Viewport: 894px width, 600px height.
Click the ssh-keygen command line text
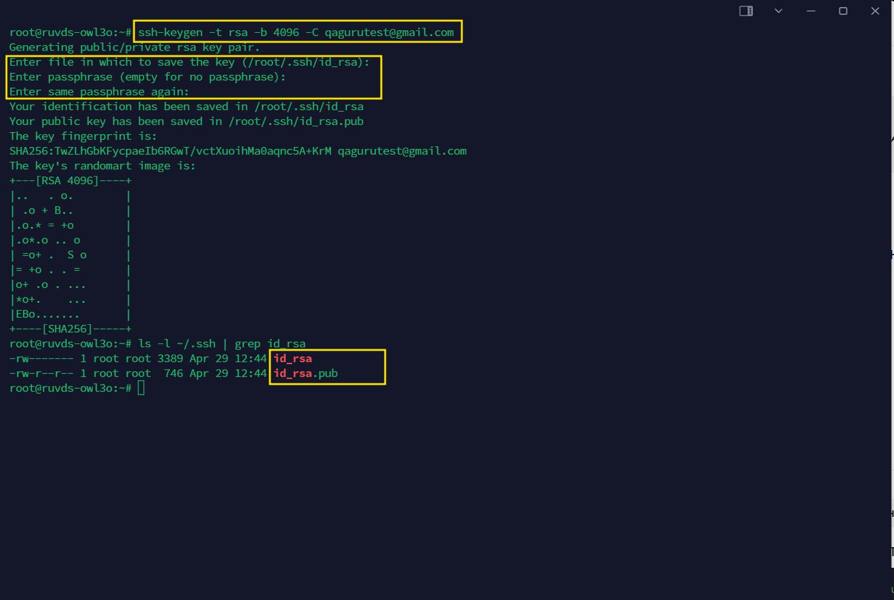(296, 32)
